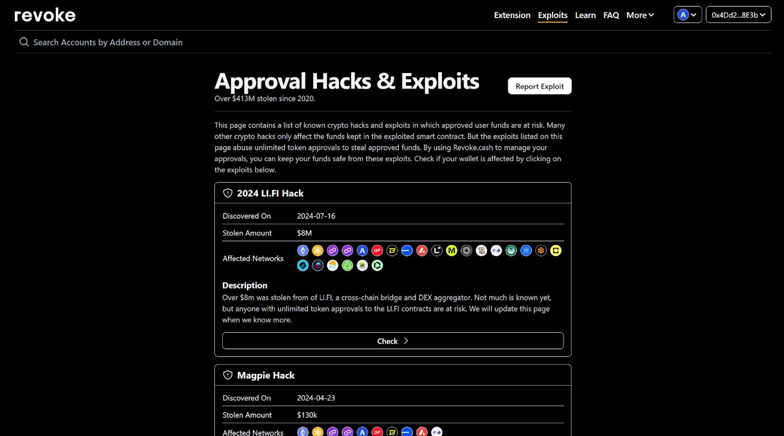Click the orange honeycomb network icon
The height and width of the screenshot is (436, 784).
click(x=541, y=251)
